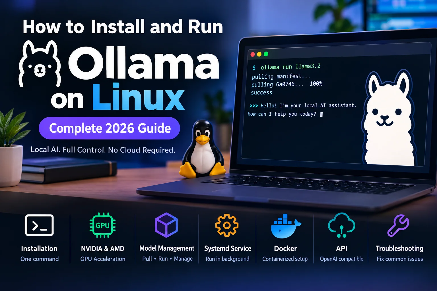Click the "Docker" text label
Image resolution: width=437 pixels, height=291 pixels.
point(285,249)
